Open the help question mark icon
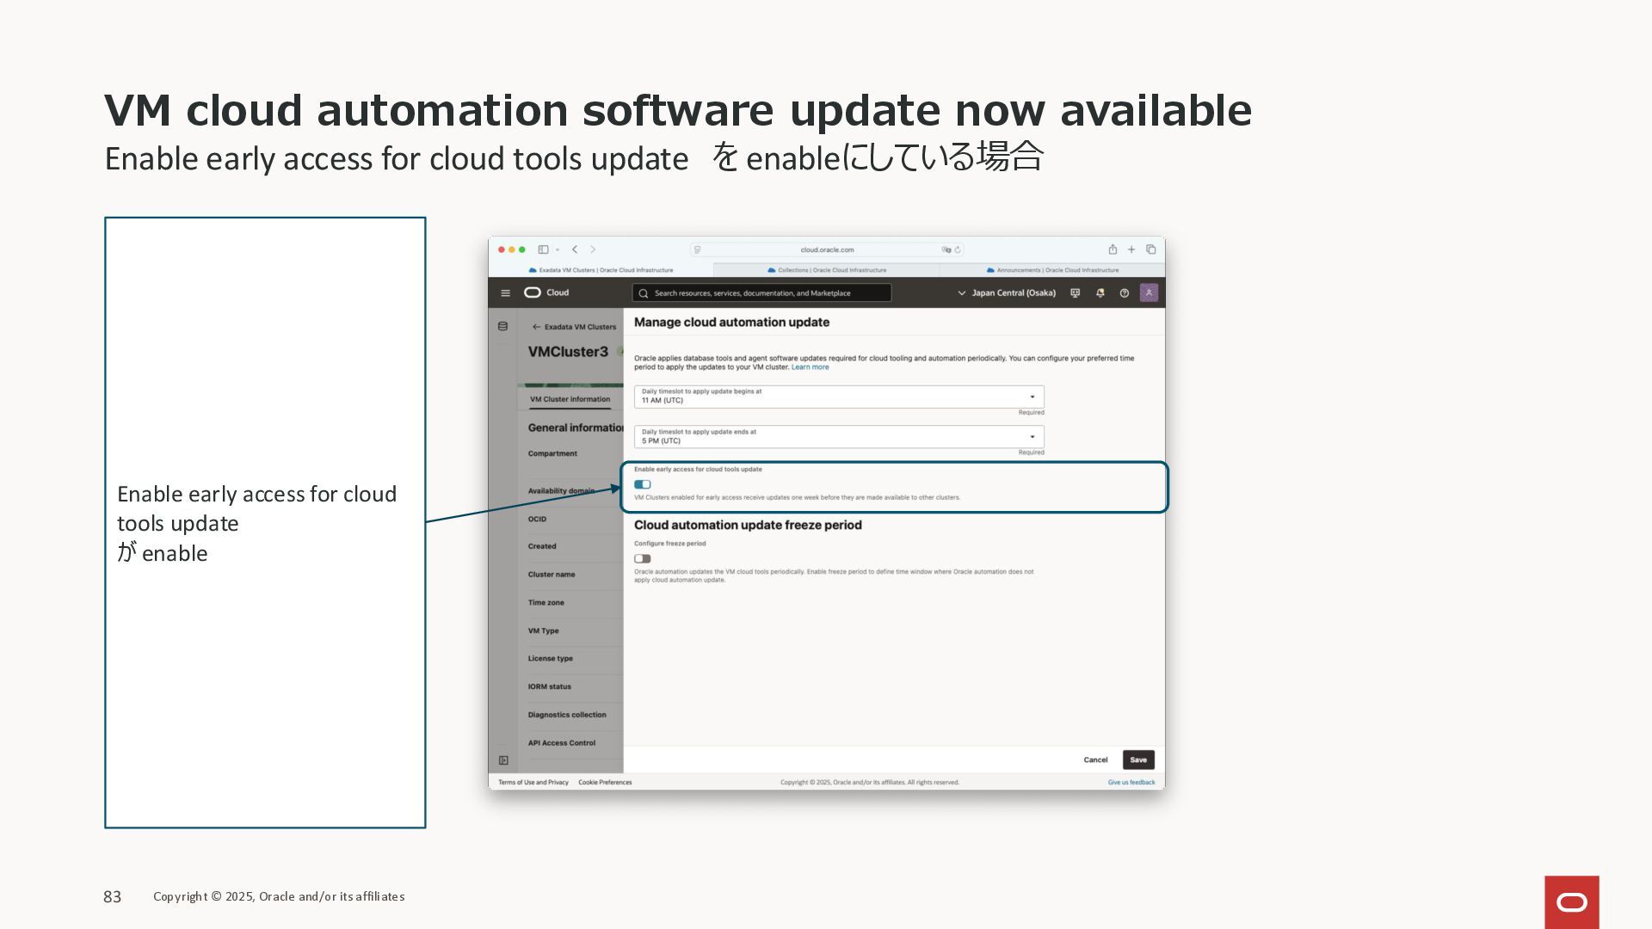The image size is (1652, 929). [x=1124, y=293]
